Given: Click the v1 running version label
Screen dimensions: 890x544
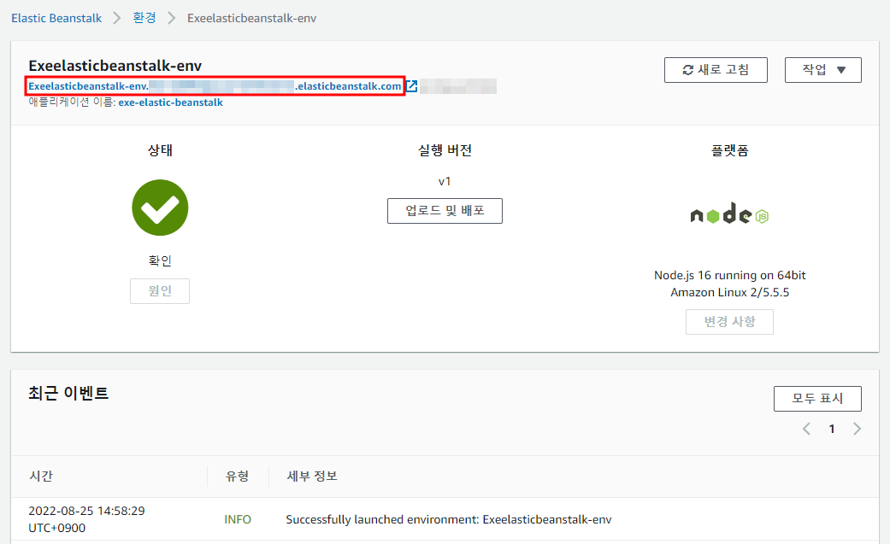Looking at the screenshot, I should [445, 182].
